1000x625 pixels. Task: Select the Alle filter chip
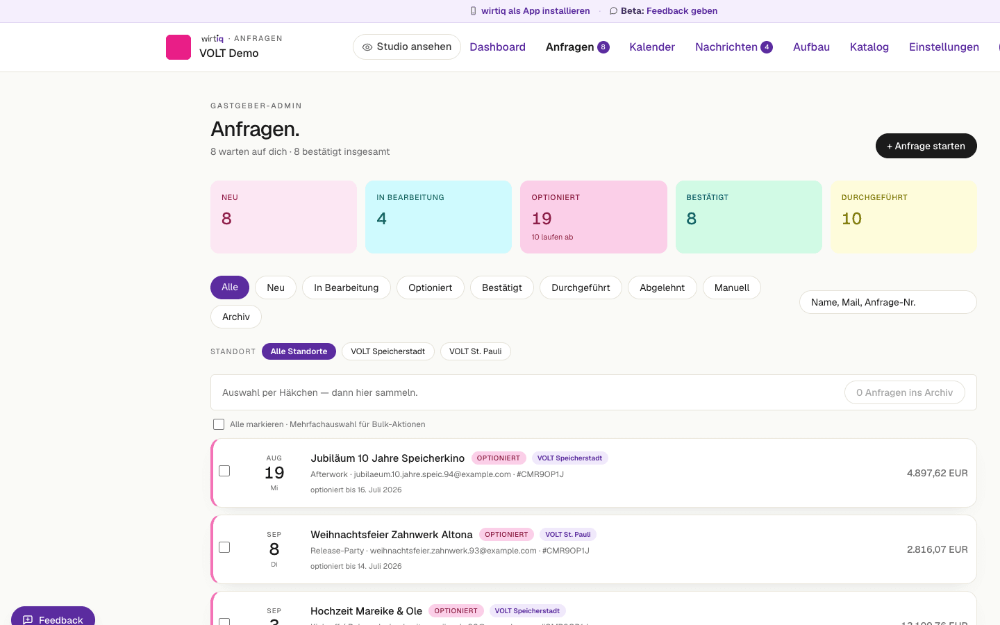pos(230,287)
